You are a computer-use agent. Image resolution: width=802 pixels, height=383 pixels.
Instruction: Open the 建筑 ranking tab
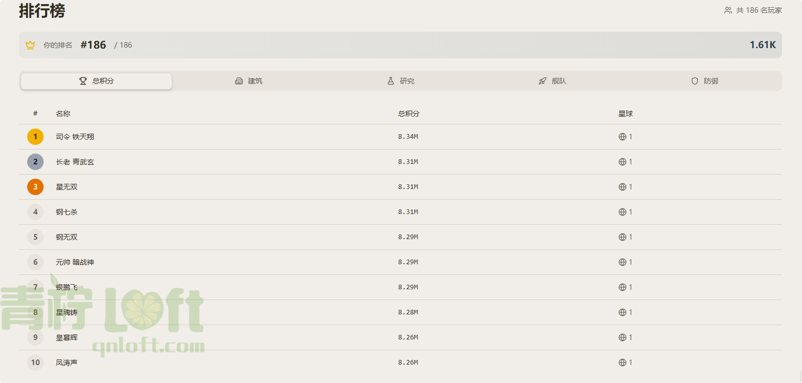click(x=248, y=81)
